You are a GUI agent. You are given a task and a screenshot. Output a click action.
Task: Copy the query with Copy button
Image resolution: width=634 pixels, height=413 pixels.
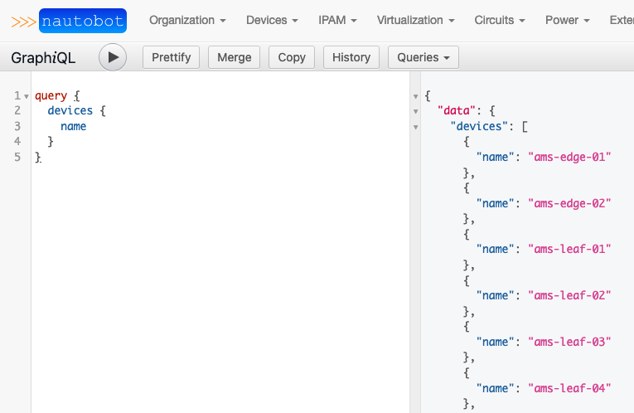pos(292,57)
